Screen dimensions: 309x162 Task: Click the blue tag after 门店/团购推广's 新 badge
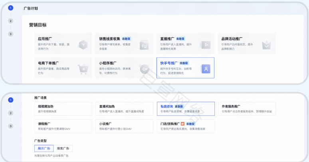[x=190, y=124]
